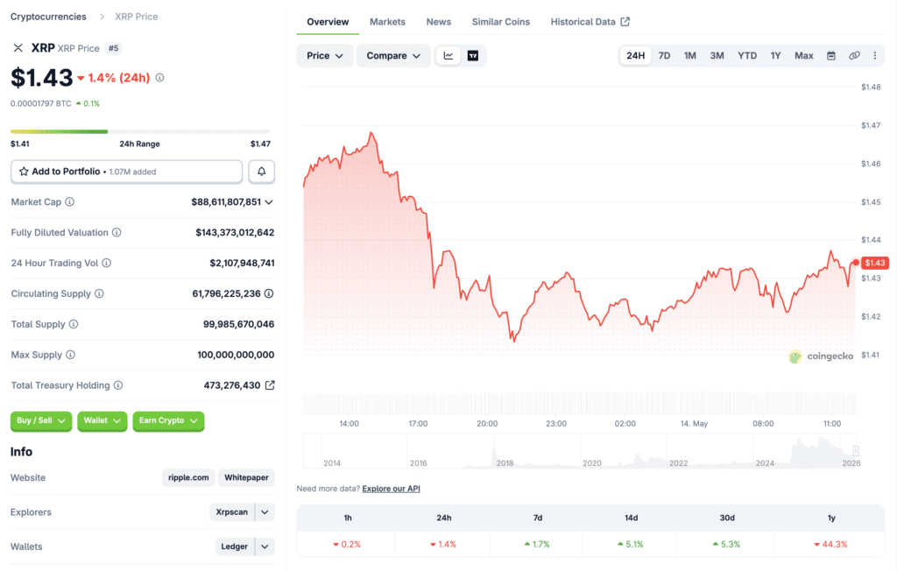The image size is (897, 571).
Task: Click Add to Portfolio button
Action: [x=126, y=172]
